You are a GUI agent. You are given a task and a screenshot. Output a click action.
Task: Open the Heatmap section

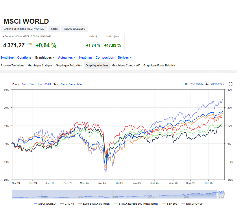pos(85,57)
